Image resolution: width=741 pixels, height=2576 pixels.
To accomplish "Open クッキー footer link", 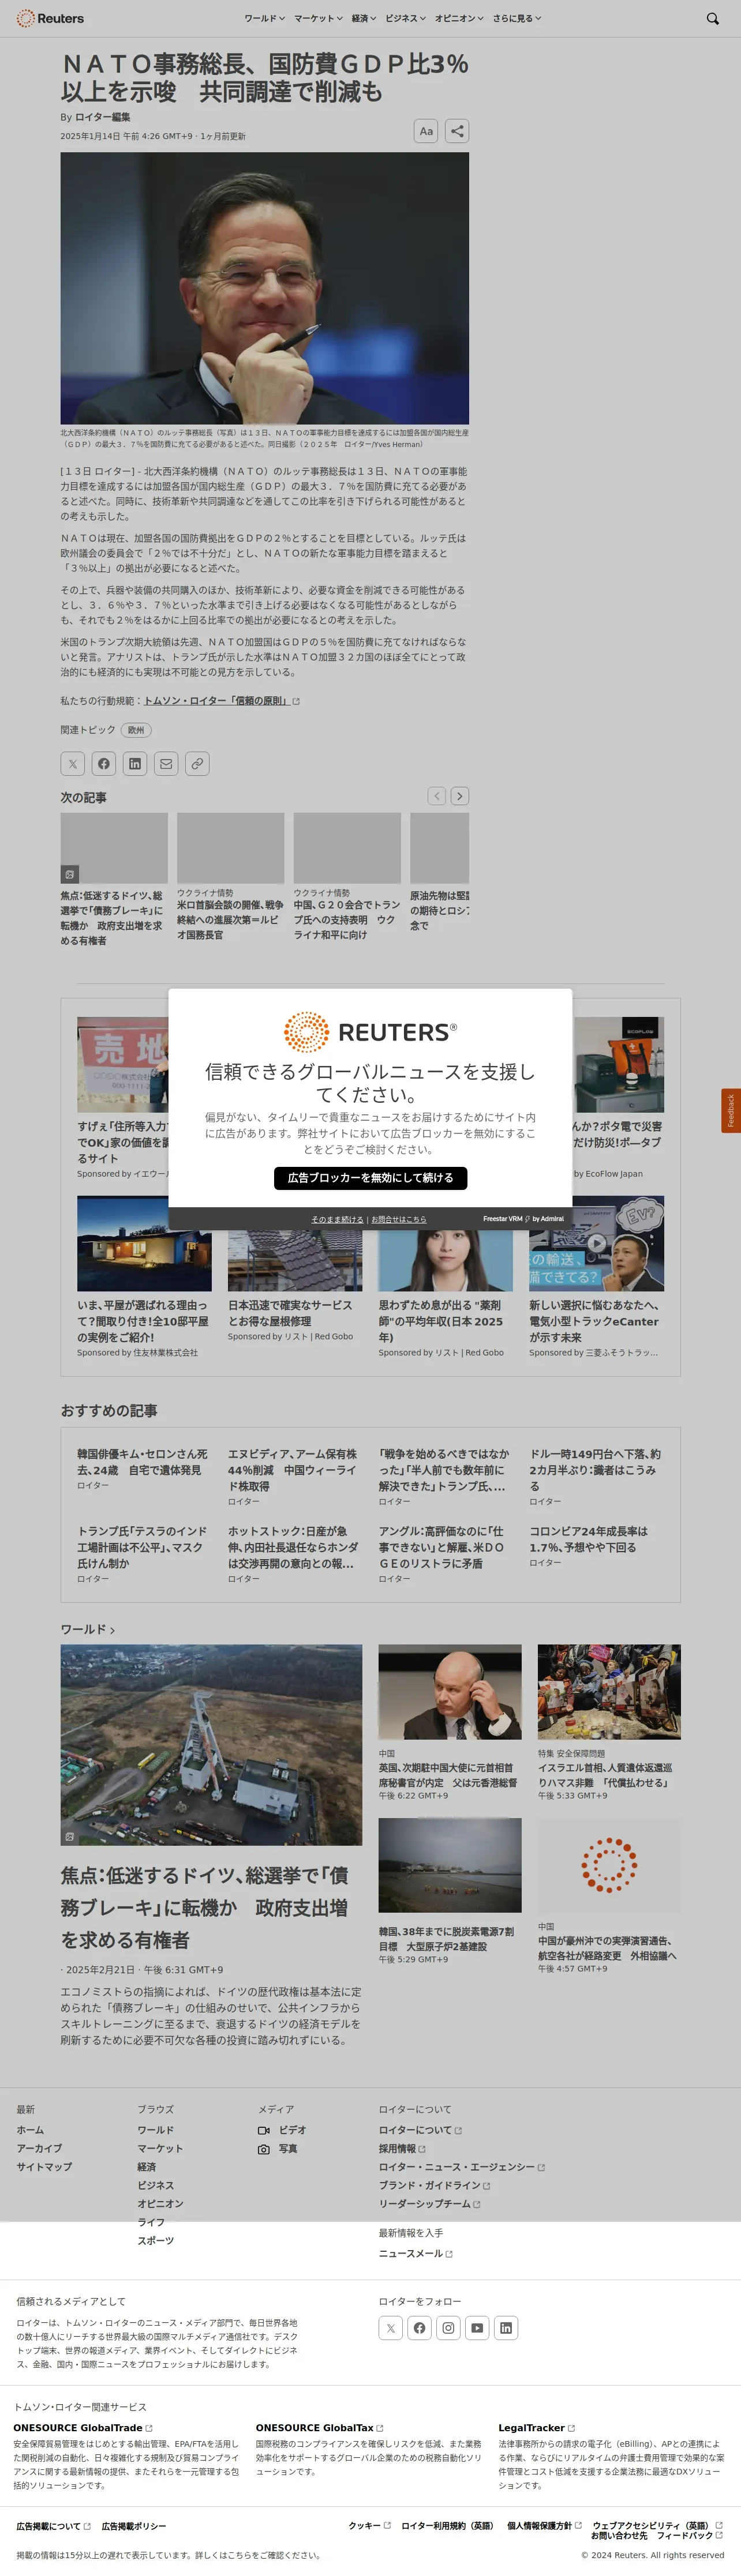I will tap(369, 2525).
